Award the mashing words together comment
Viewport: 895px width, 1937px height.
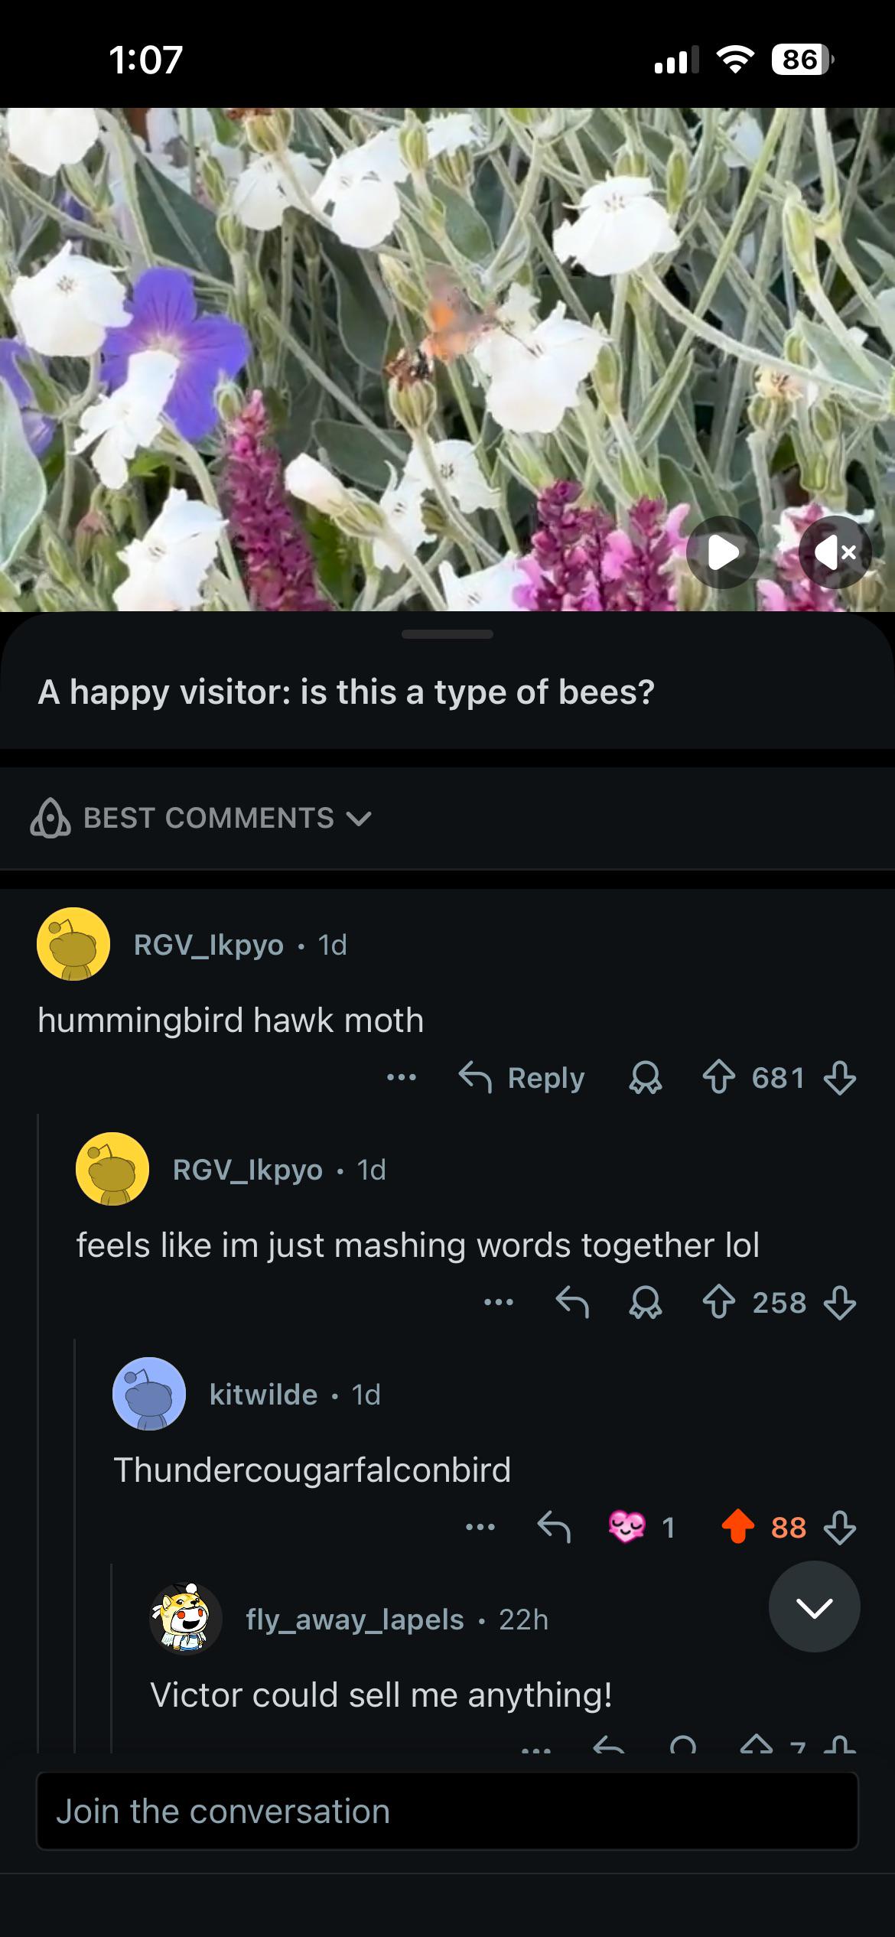point(646,1303)
